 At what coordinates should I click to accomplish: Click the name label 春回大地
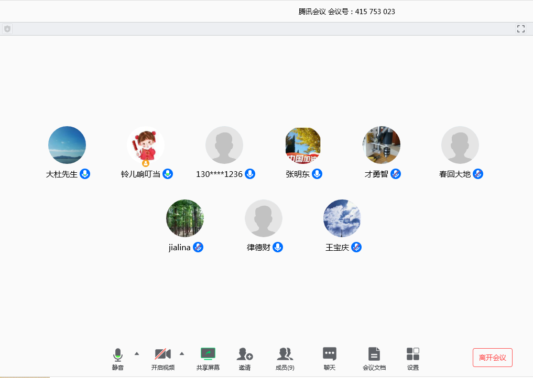tap(455, 174)
